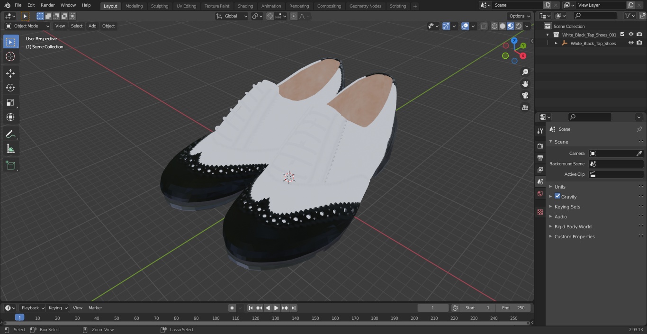Open the Texture properties tab
The width and height of the screenshot is (647, 334).
[540, 212]
